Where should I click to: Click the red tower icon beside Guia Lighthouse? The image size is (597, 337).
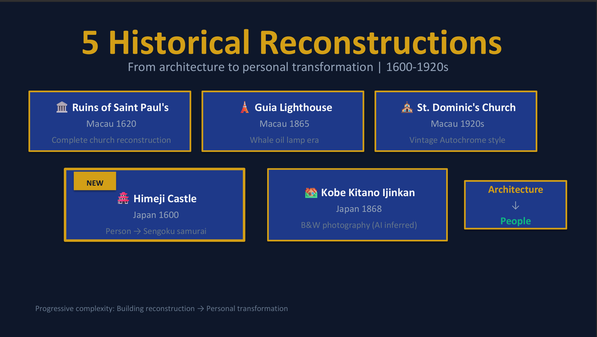tap(244, 107)
